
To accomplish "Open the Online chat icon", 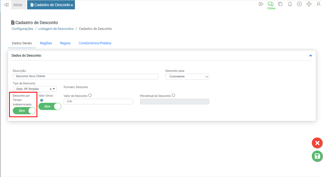I will click(271, 4).
